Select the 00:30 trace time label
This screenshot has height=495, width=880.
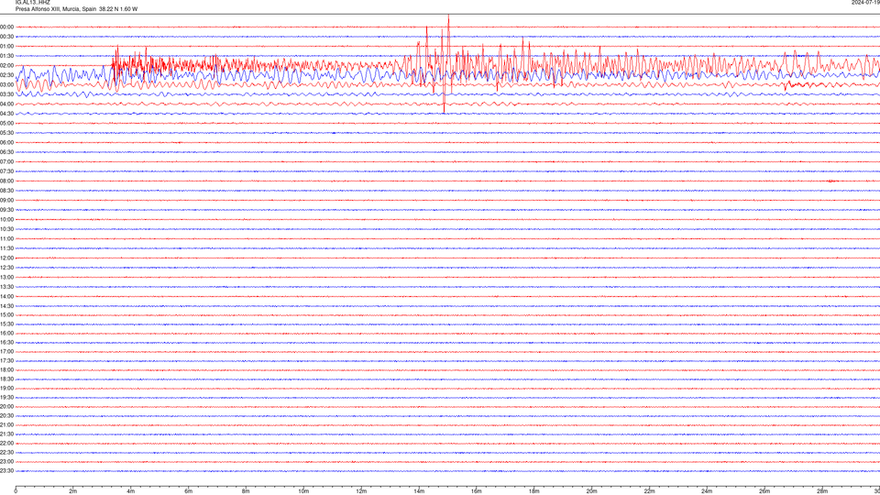point(6,37)
